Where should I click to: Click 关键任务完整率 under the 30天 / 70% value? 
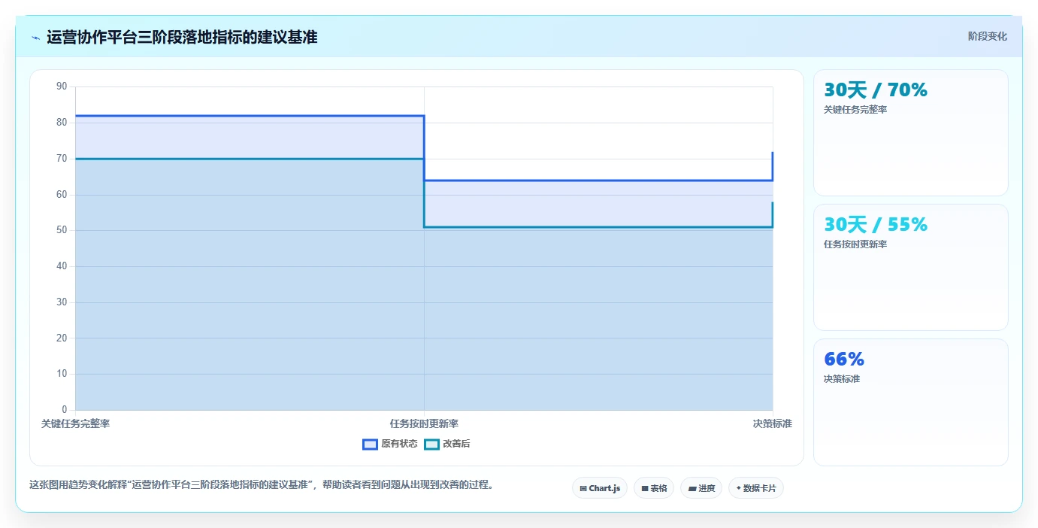pos(855,110)
